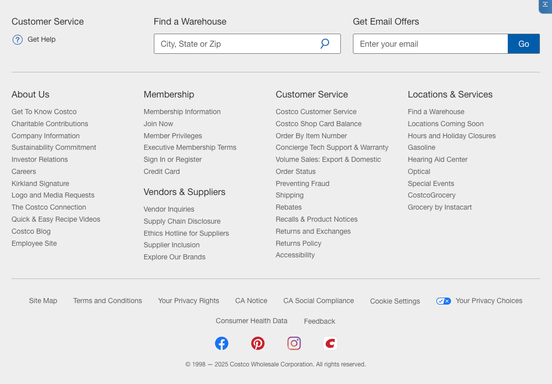Click the blue tab icon at top-right corner
Screen dimensions: 552x384
(545, 6)
